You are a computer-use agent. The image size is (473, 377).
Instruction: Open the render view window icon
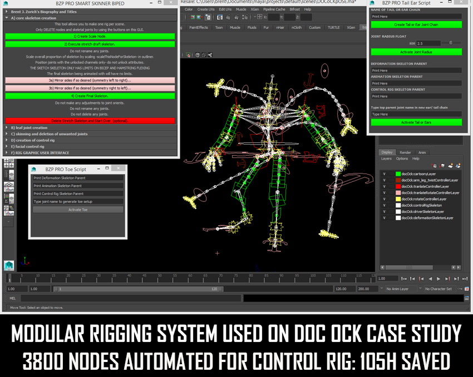(x=220, y=17)
